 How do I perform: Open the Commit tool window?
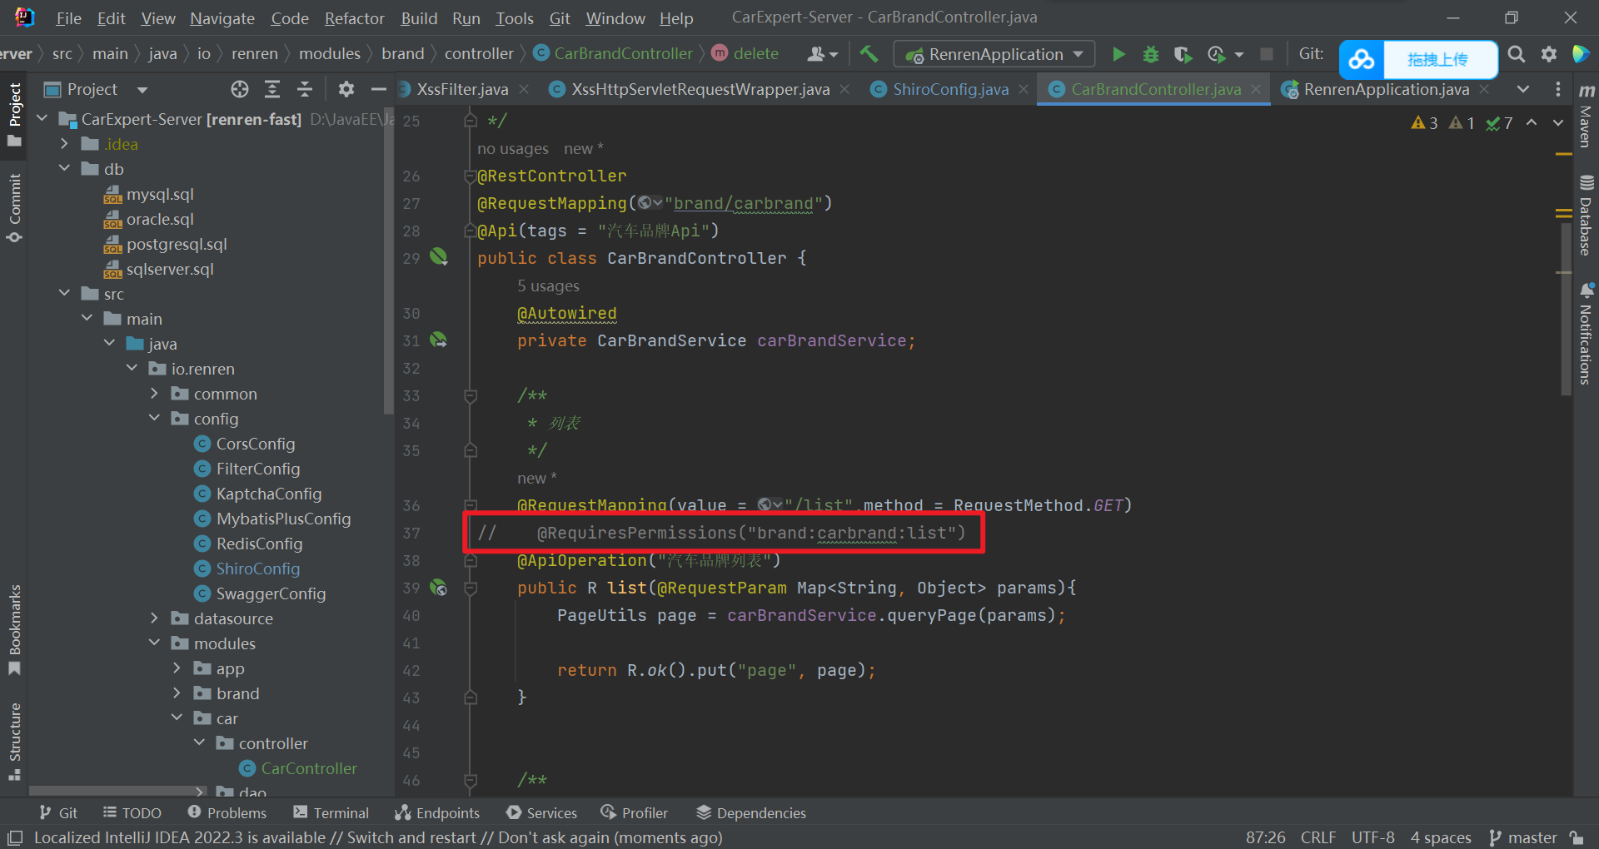(x=14, y=208)
